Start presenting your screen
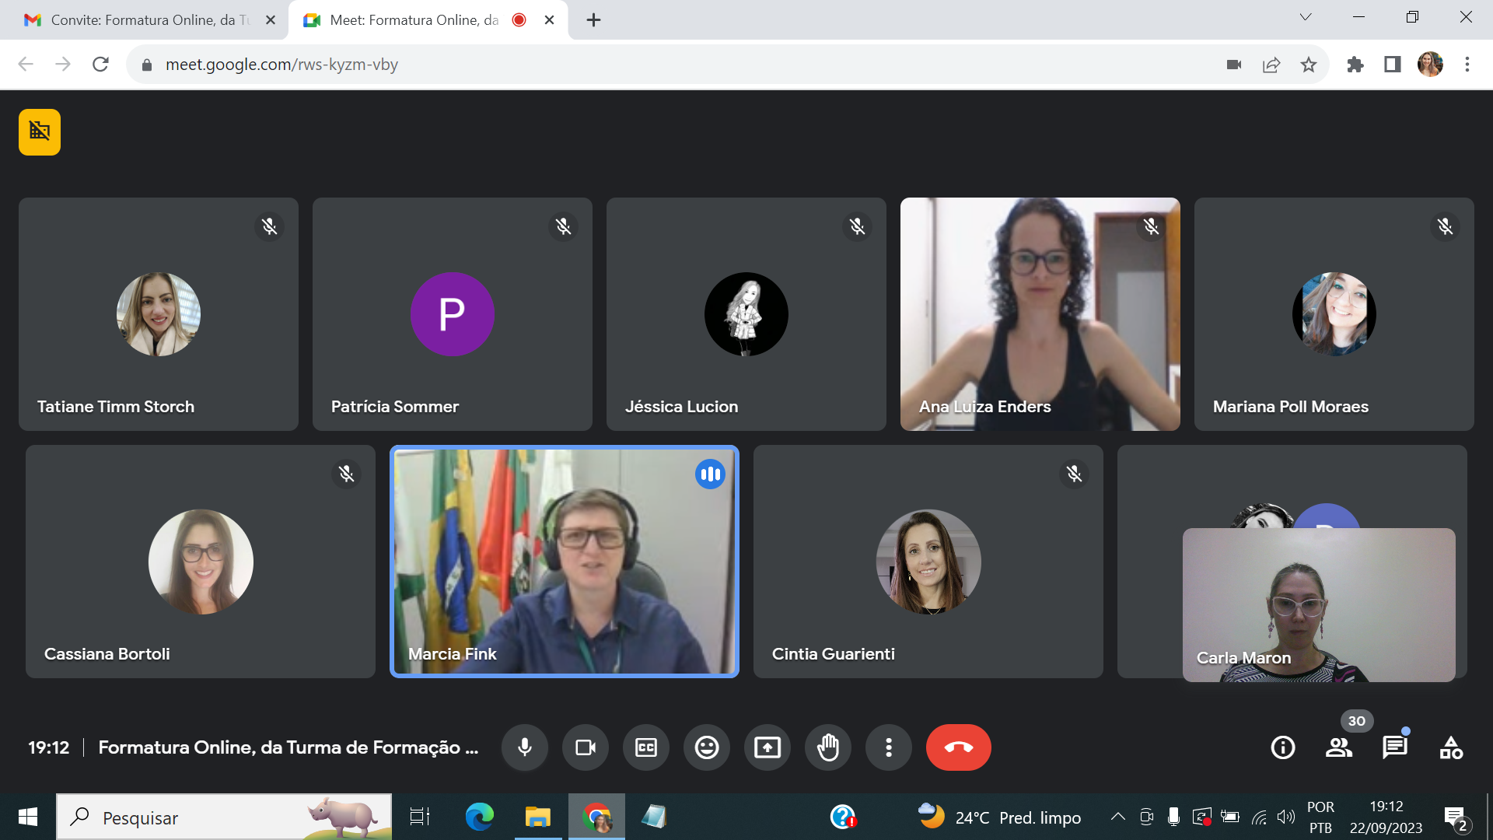The height and width of the screenshot is (840, 1493). pos(767,747)
